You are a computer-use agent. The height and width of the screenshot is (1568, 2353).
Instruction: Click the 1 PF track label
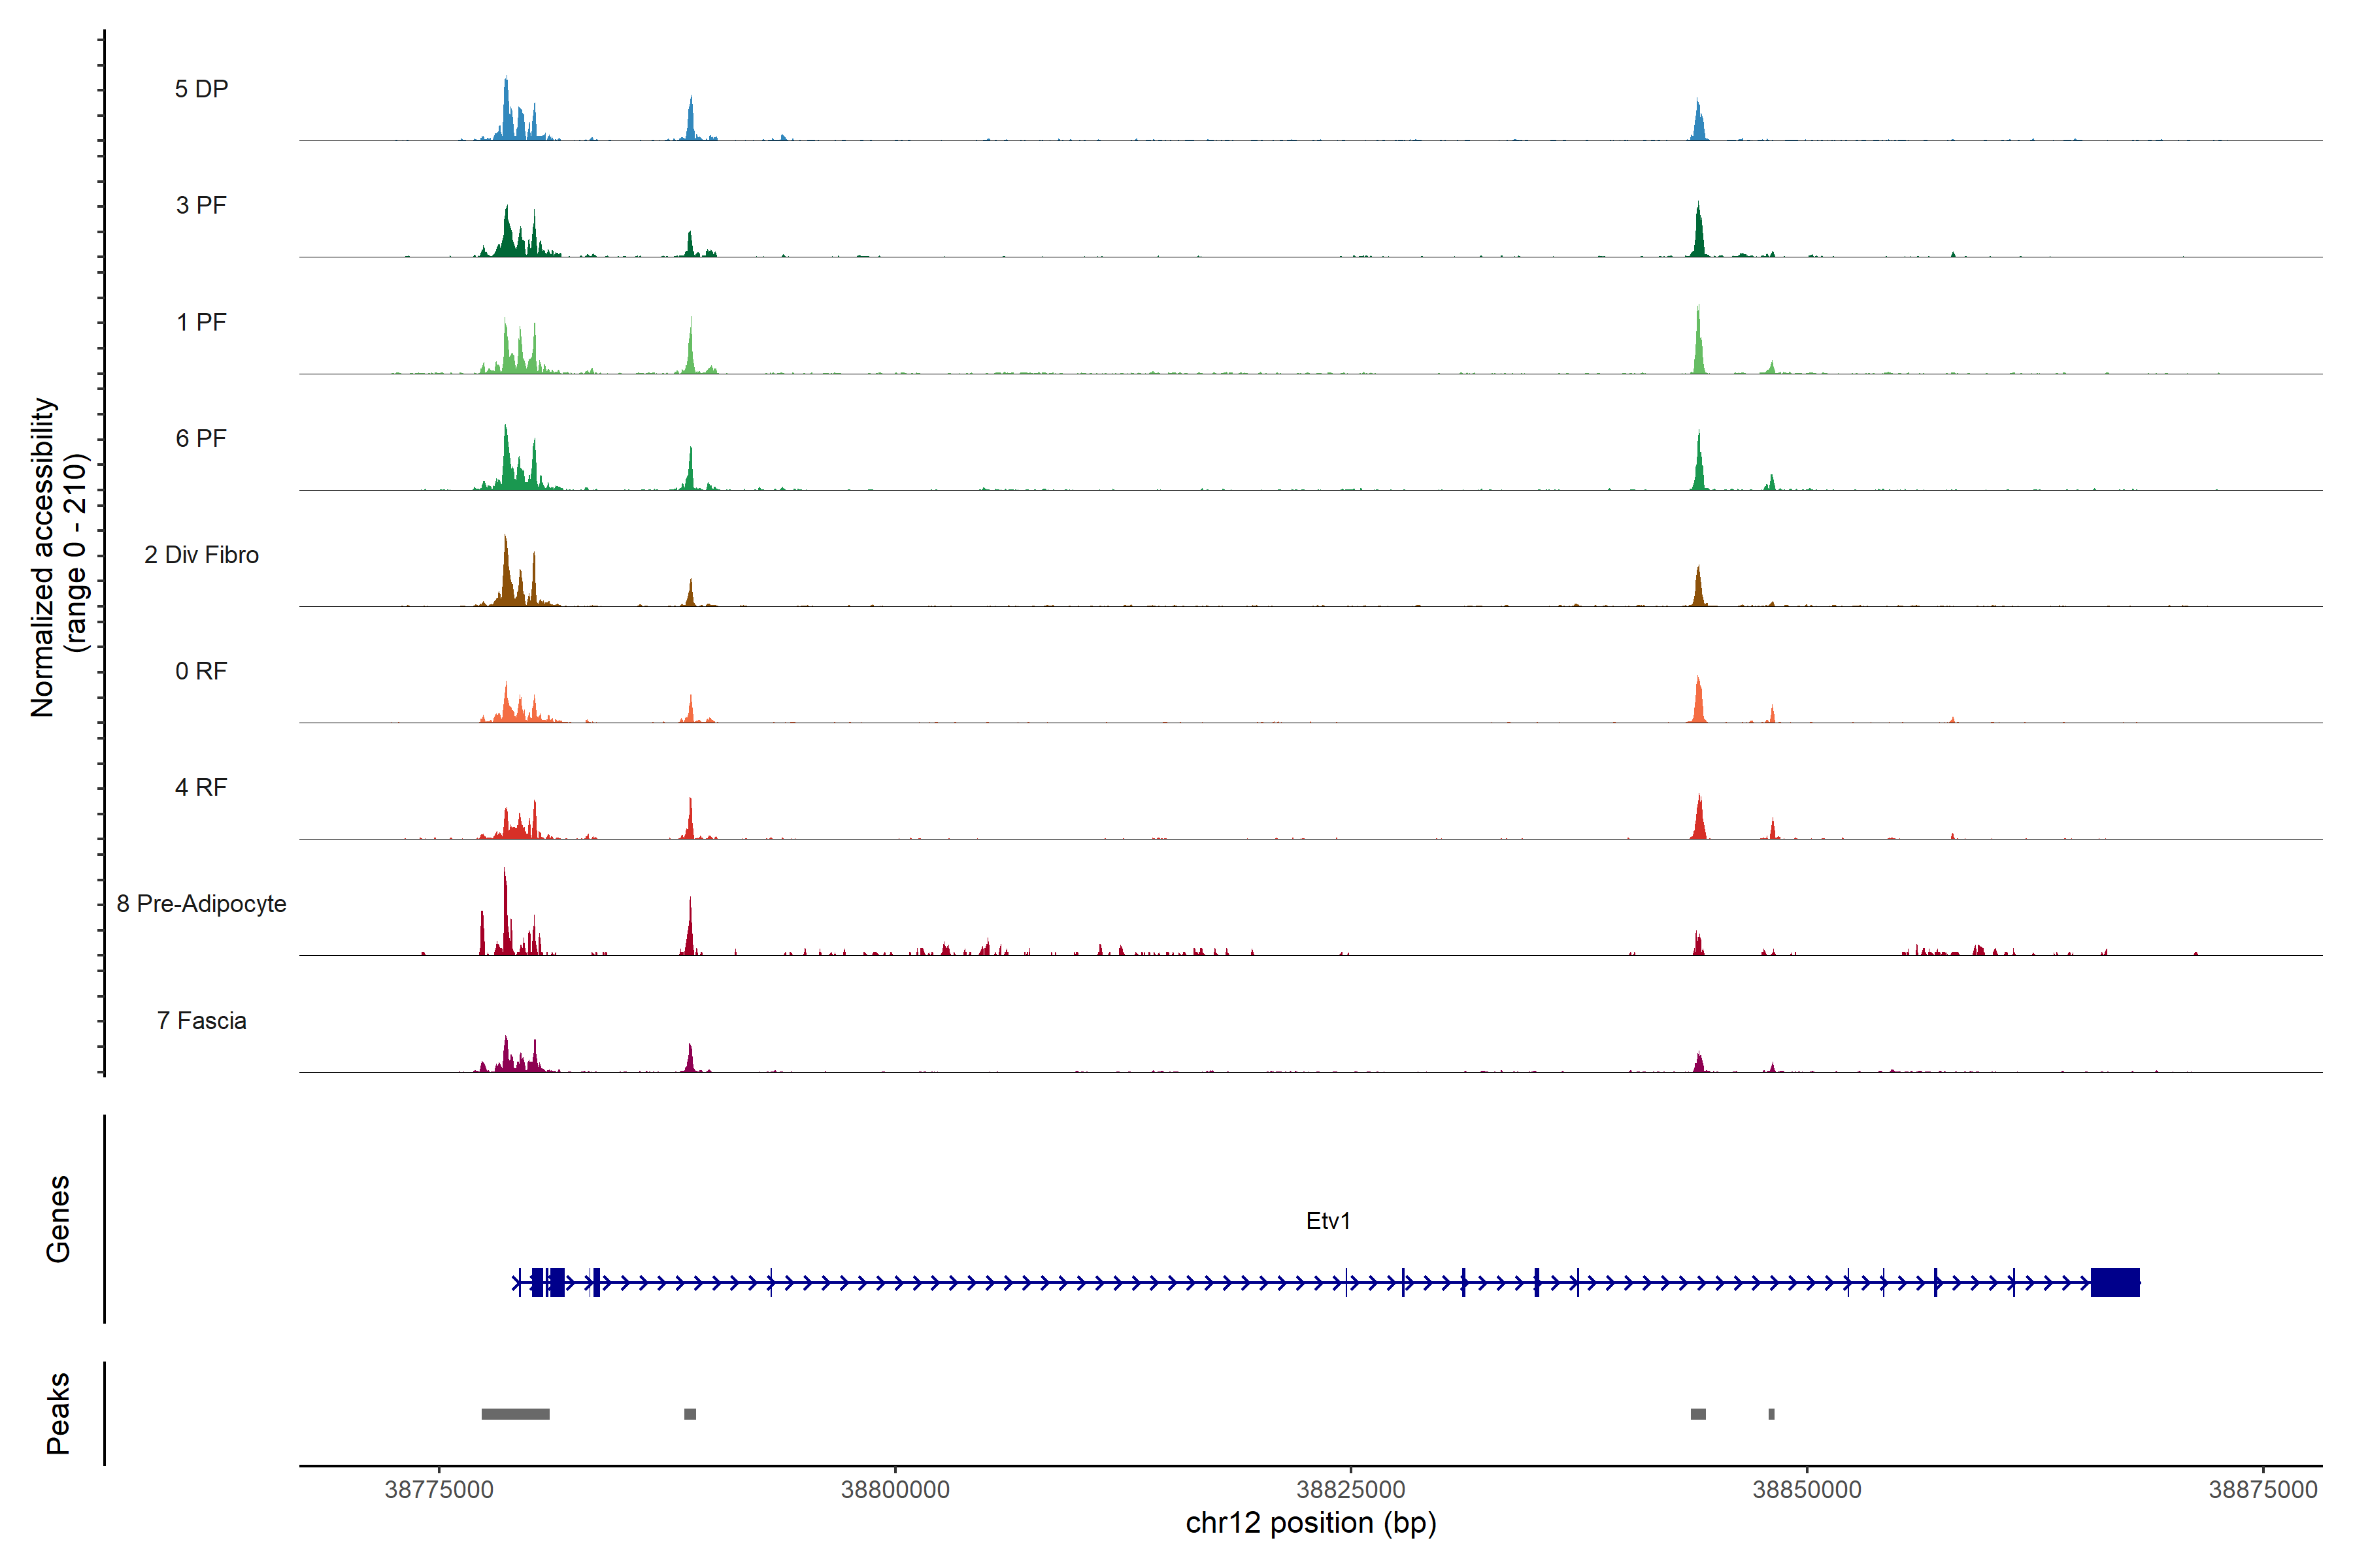pos(201,322)
